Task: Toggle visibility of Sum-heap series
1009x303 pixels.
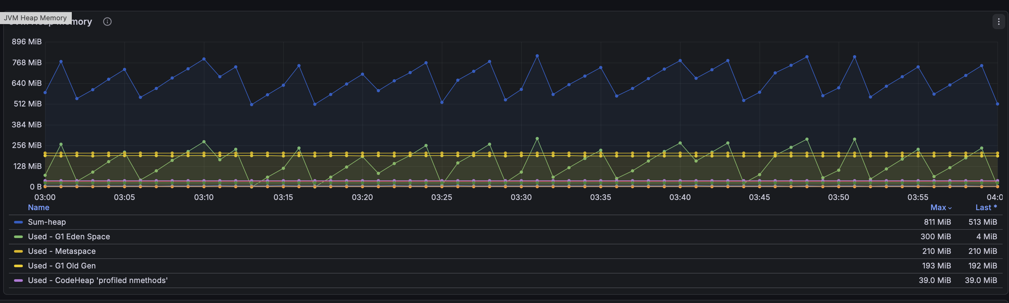Action: click(x=47, y=222)
